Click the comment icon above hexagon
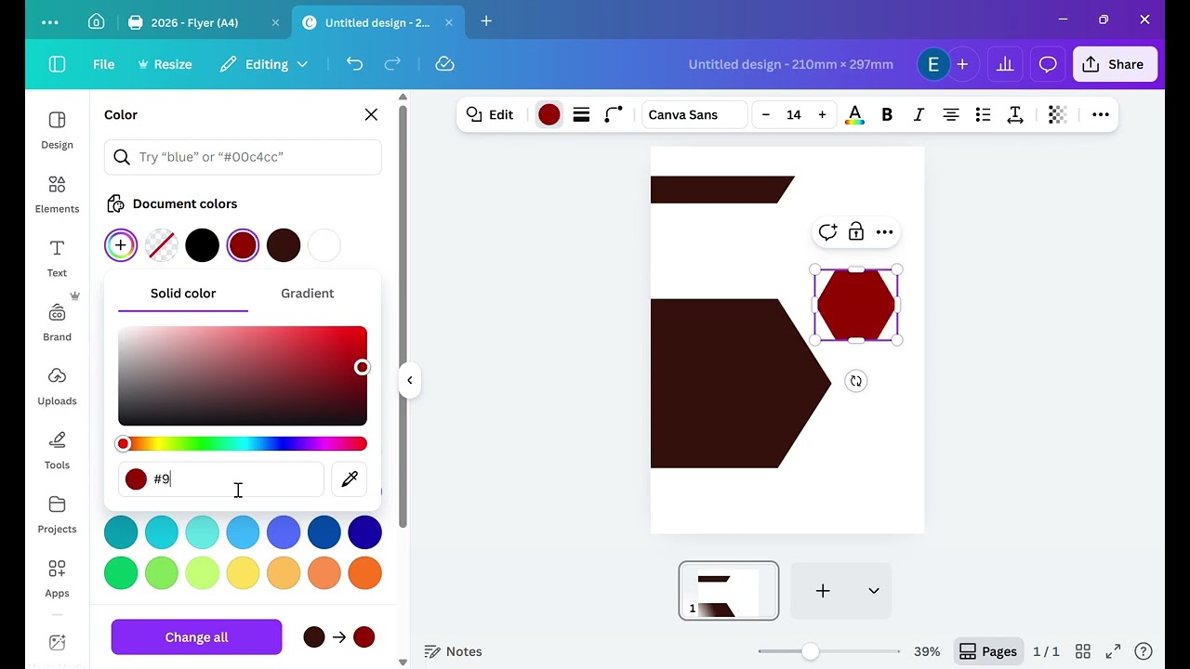Viewport: 1190px width, 669px height. click(x=827, y=232)
